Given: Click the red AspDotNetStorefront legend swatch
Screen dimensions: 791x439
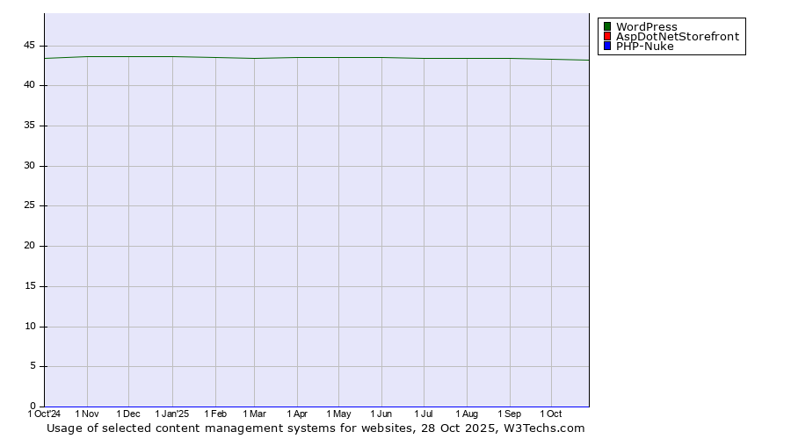Looking at the screenshot, I should pos(607,37).
